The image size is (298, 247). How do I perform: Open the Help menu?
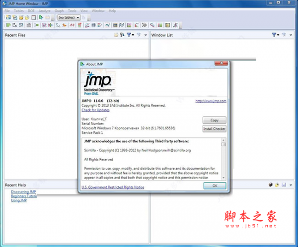(112, 11)
